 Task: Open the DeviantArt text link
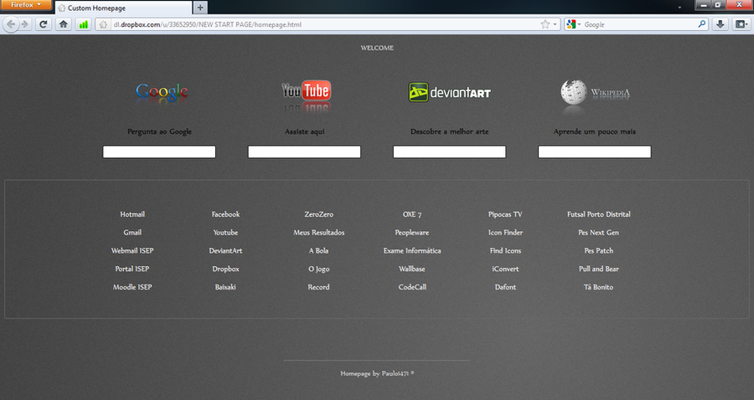point(225,251)
